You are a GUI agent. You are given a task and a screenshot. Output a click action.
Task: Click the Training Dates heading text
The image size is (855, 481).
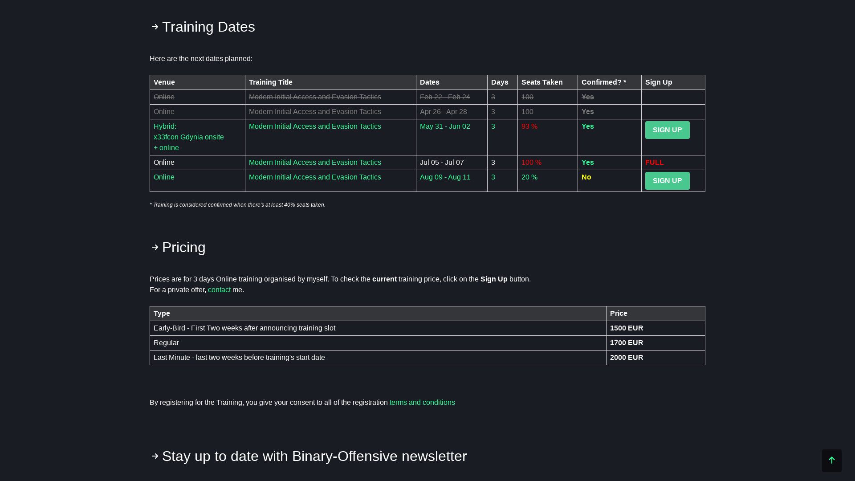208,27
